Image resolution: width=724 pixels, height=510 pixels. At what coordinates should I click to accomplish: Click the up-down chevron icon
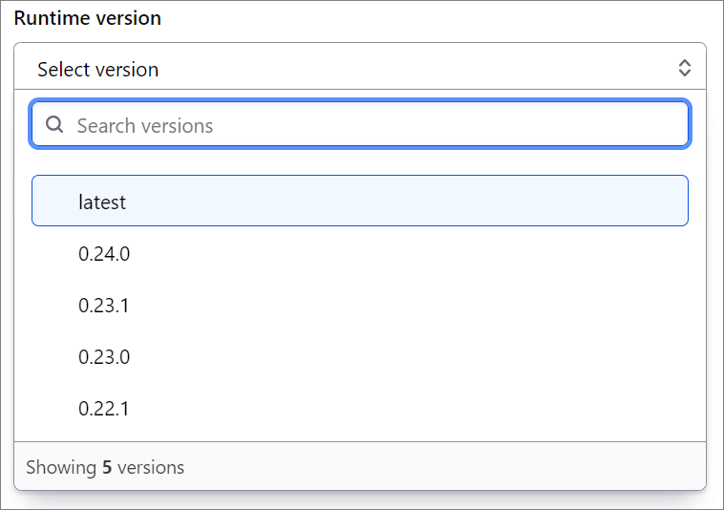coord(684,68)
